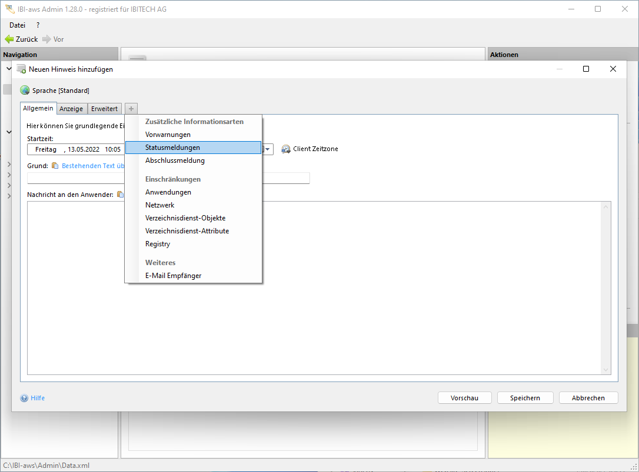Screen dimensions: 639x472
Task: Click the green Zurück arrow icon
Action: click(x=9, y=39)
